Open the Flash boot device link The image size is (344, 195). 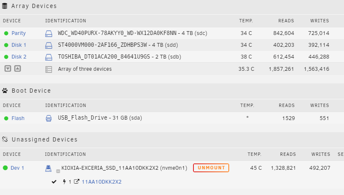click(x=18, y=118)
